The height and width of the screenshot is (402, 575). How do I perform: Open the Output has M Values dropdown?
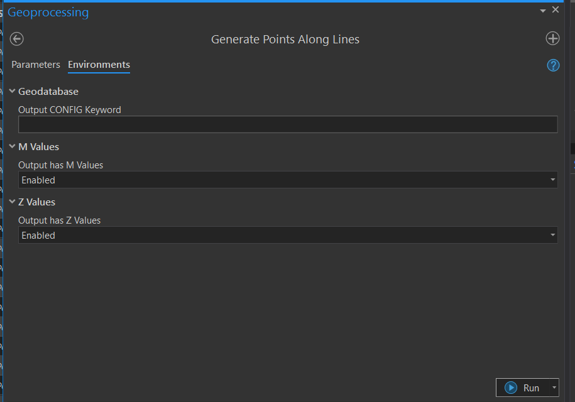[552, 180]
